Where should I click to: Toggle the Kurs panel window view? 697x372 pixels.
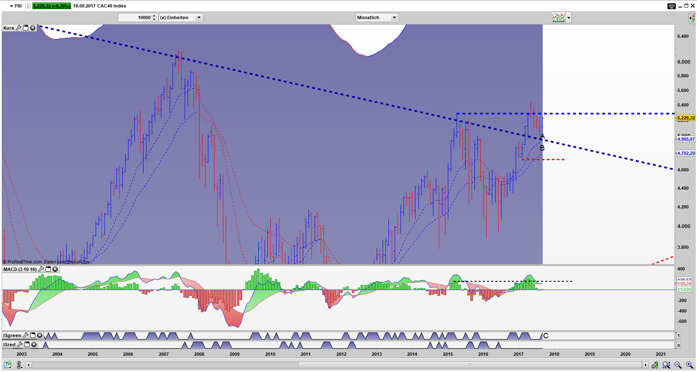tap(25, 28)
